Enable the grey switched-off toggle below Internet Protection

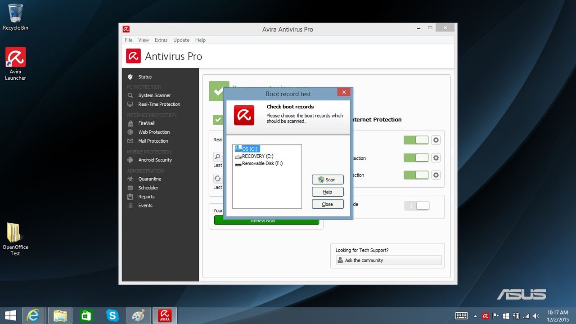[417, 206]
